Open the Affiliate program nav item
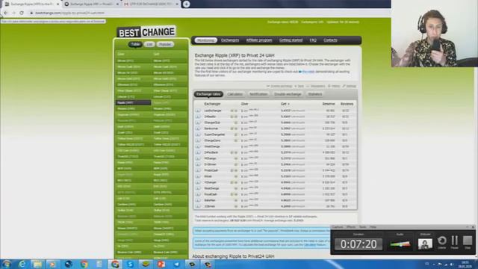 (x=259, y=40)
